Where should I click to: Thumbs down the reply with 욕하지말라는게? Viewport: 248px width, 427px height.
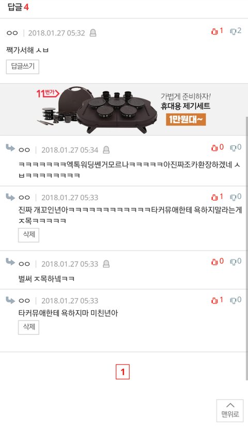[x=236, y=196]
